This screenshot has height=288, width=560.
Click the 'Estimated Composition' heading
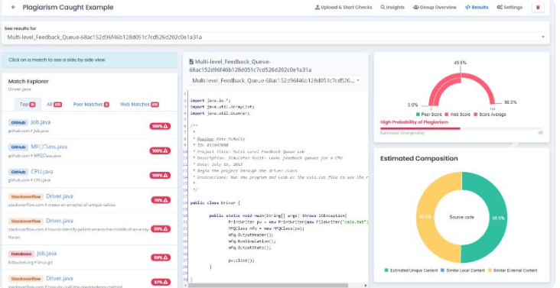pos(419,159)
